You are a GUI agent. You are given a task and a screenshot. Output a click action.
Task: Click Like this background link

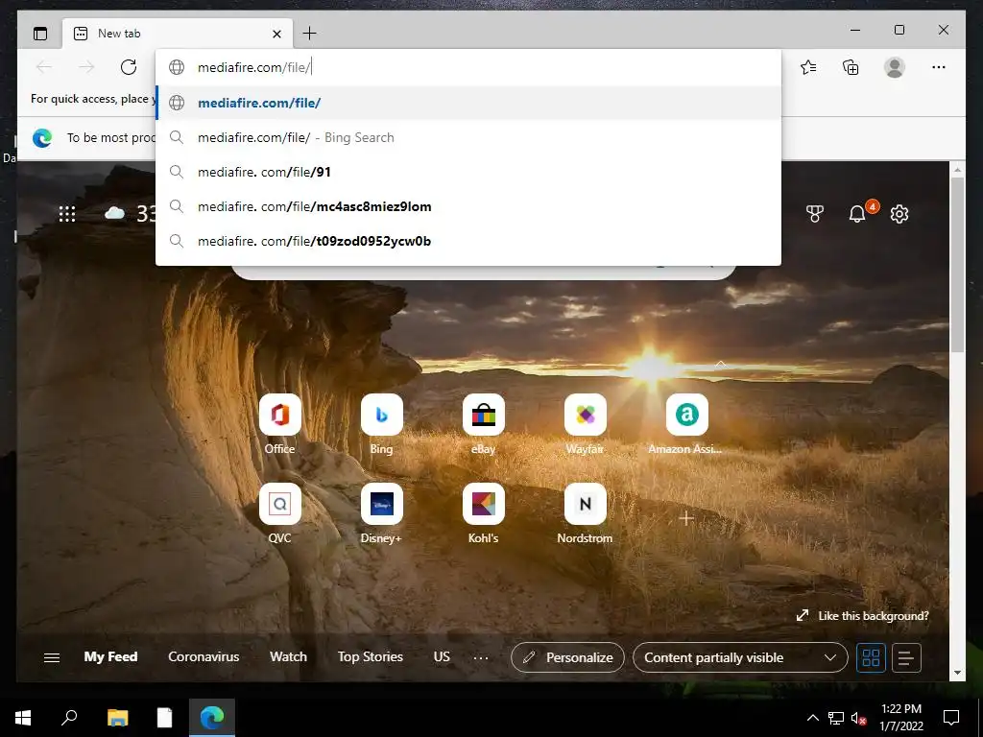(863, 615)
